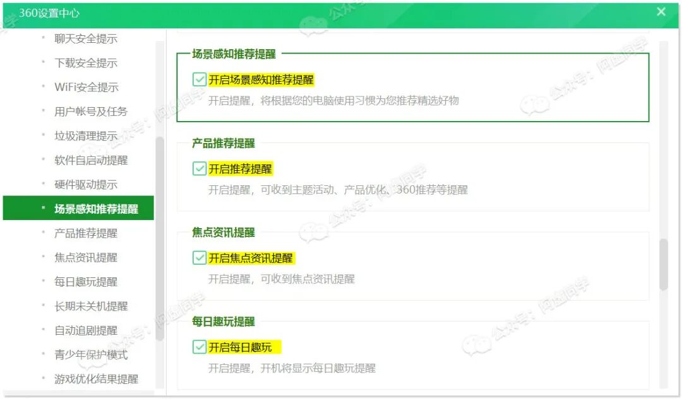Open 软件自启动提醒 settings

[91, 160]
